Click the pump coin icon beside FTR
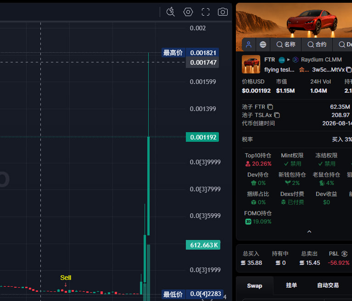 click(281, 60)
